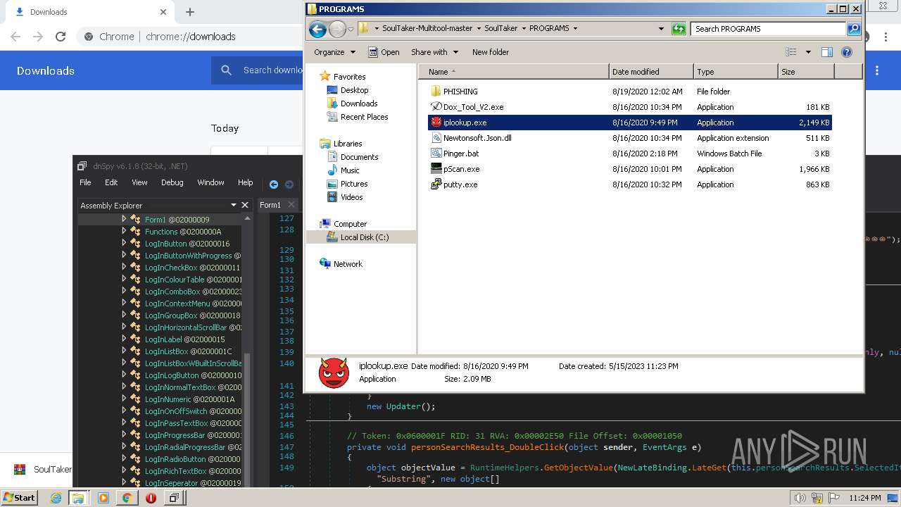Open Explorer help question mark icon

pos(847,52)
